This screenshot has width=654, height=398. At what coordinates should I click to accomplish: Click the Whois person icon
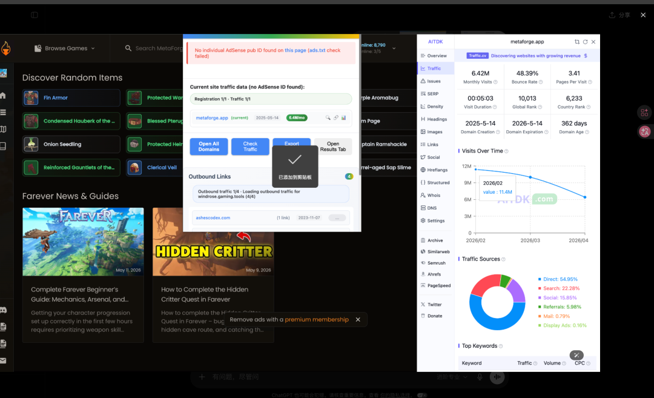tap(423, 195)
